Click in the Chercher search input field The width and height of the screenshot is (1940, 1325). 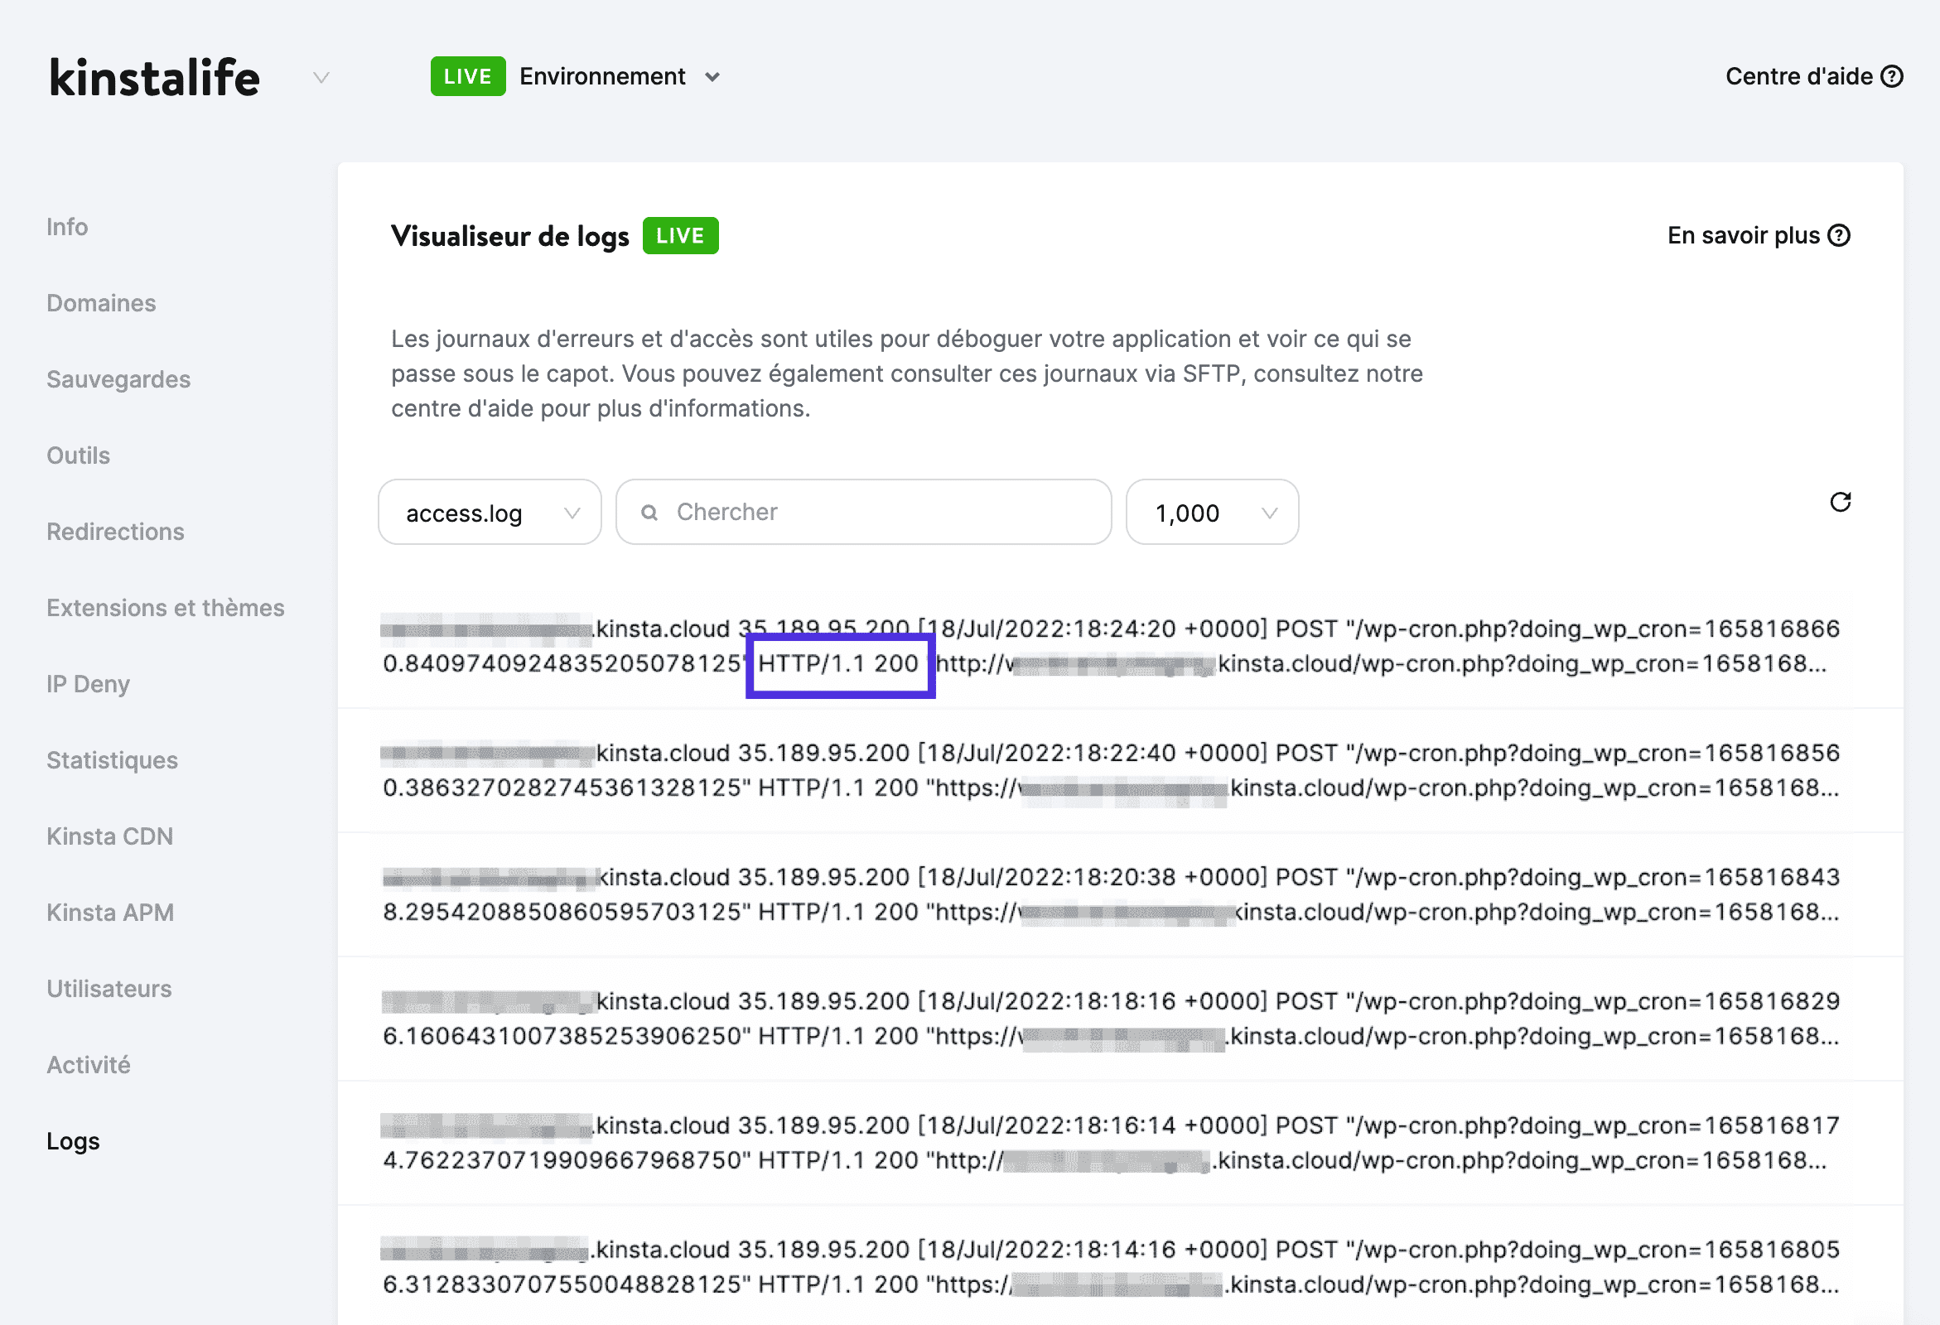click(868, 512)
